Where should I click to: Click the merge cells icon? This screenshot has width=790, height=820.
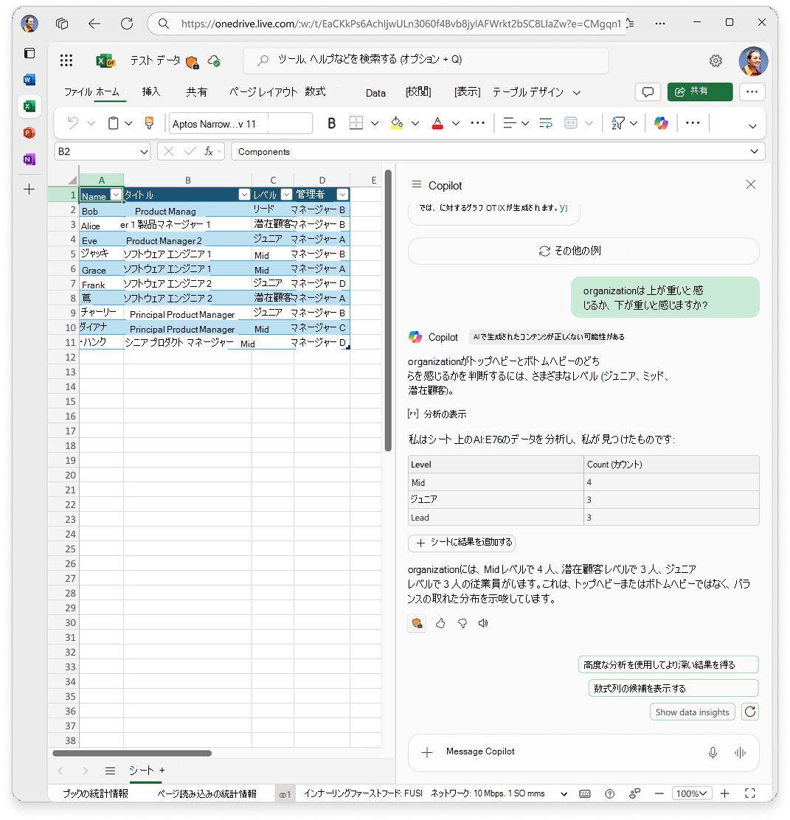click(570, 123)
